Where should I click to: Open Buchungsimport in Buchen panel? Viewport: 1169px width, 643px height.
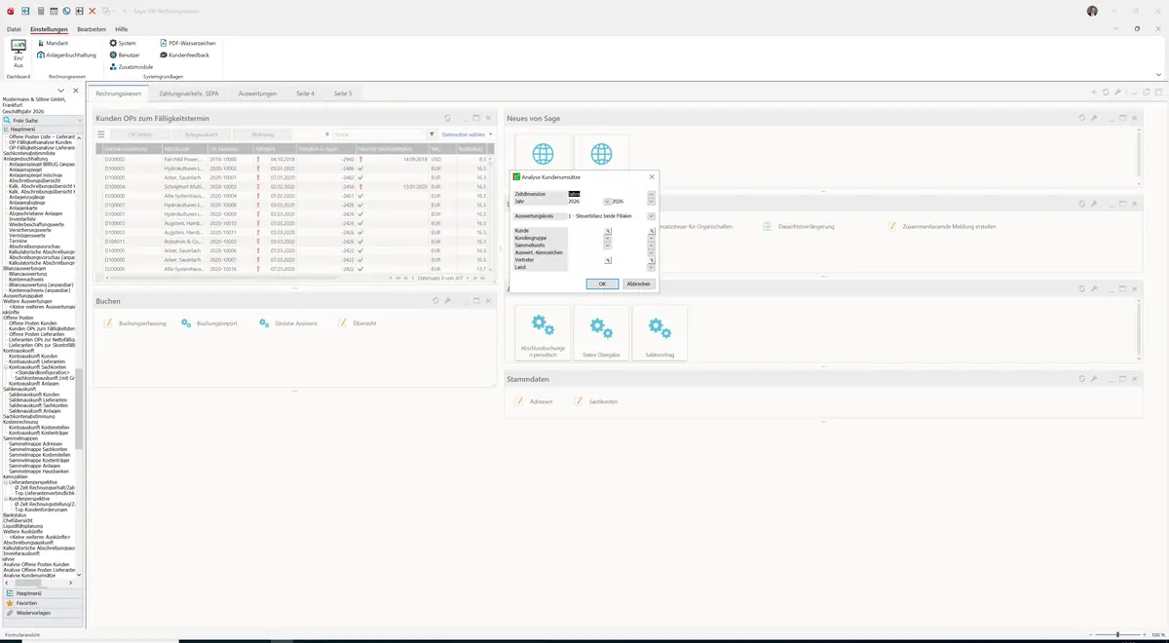pyautogui.click(x=208, y=322)
